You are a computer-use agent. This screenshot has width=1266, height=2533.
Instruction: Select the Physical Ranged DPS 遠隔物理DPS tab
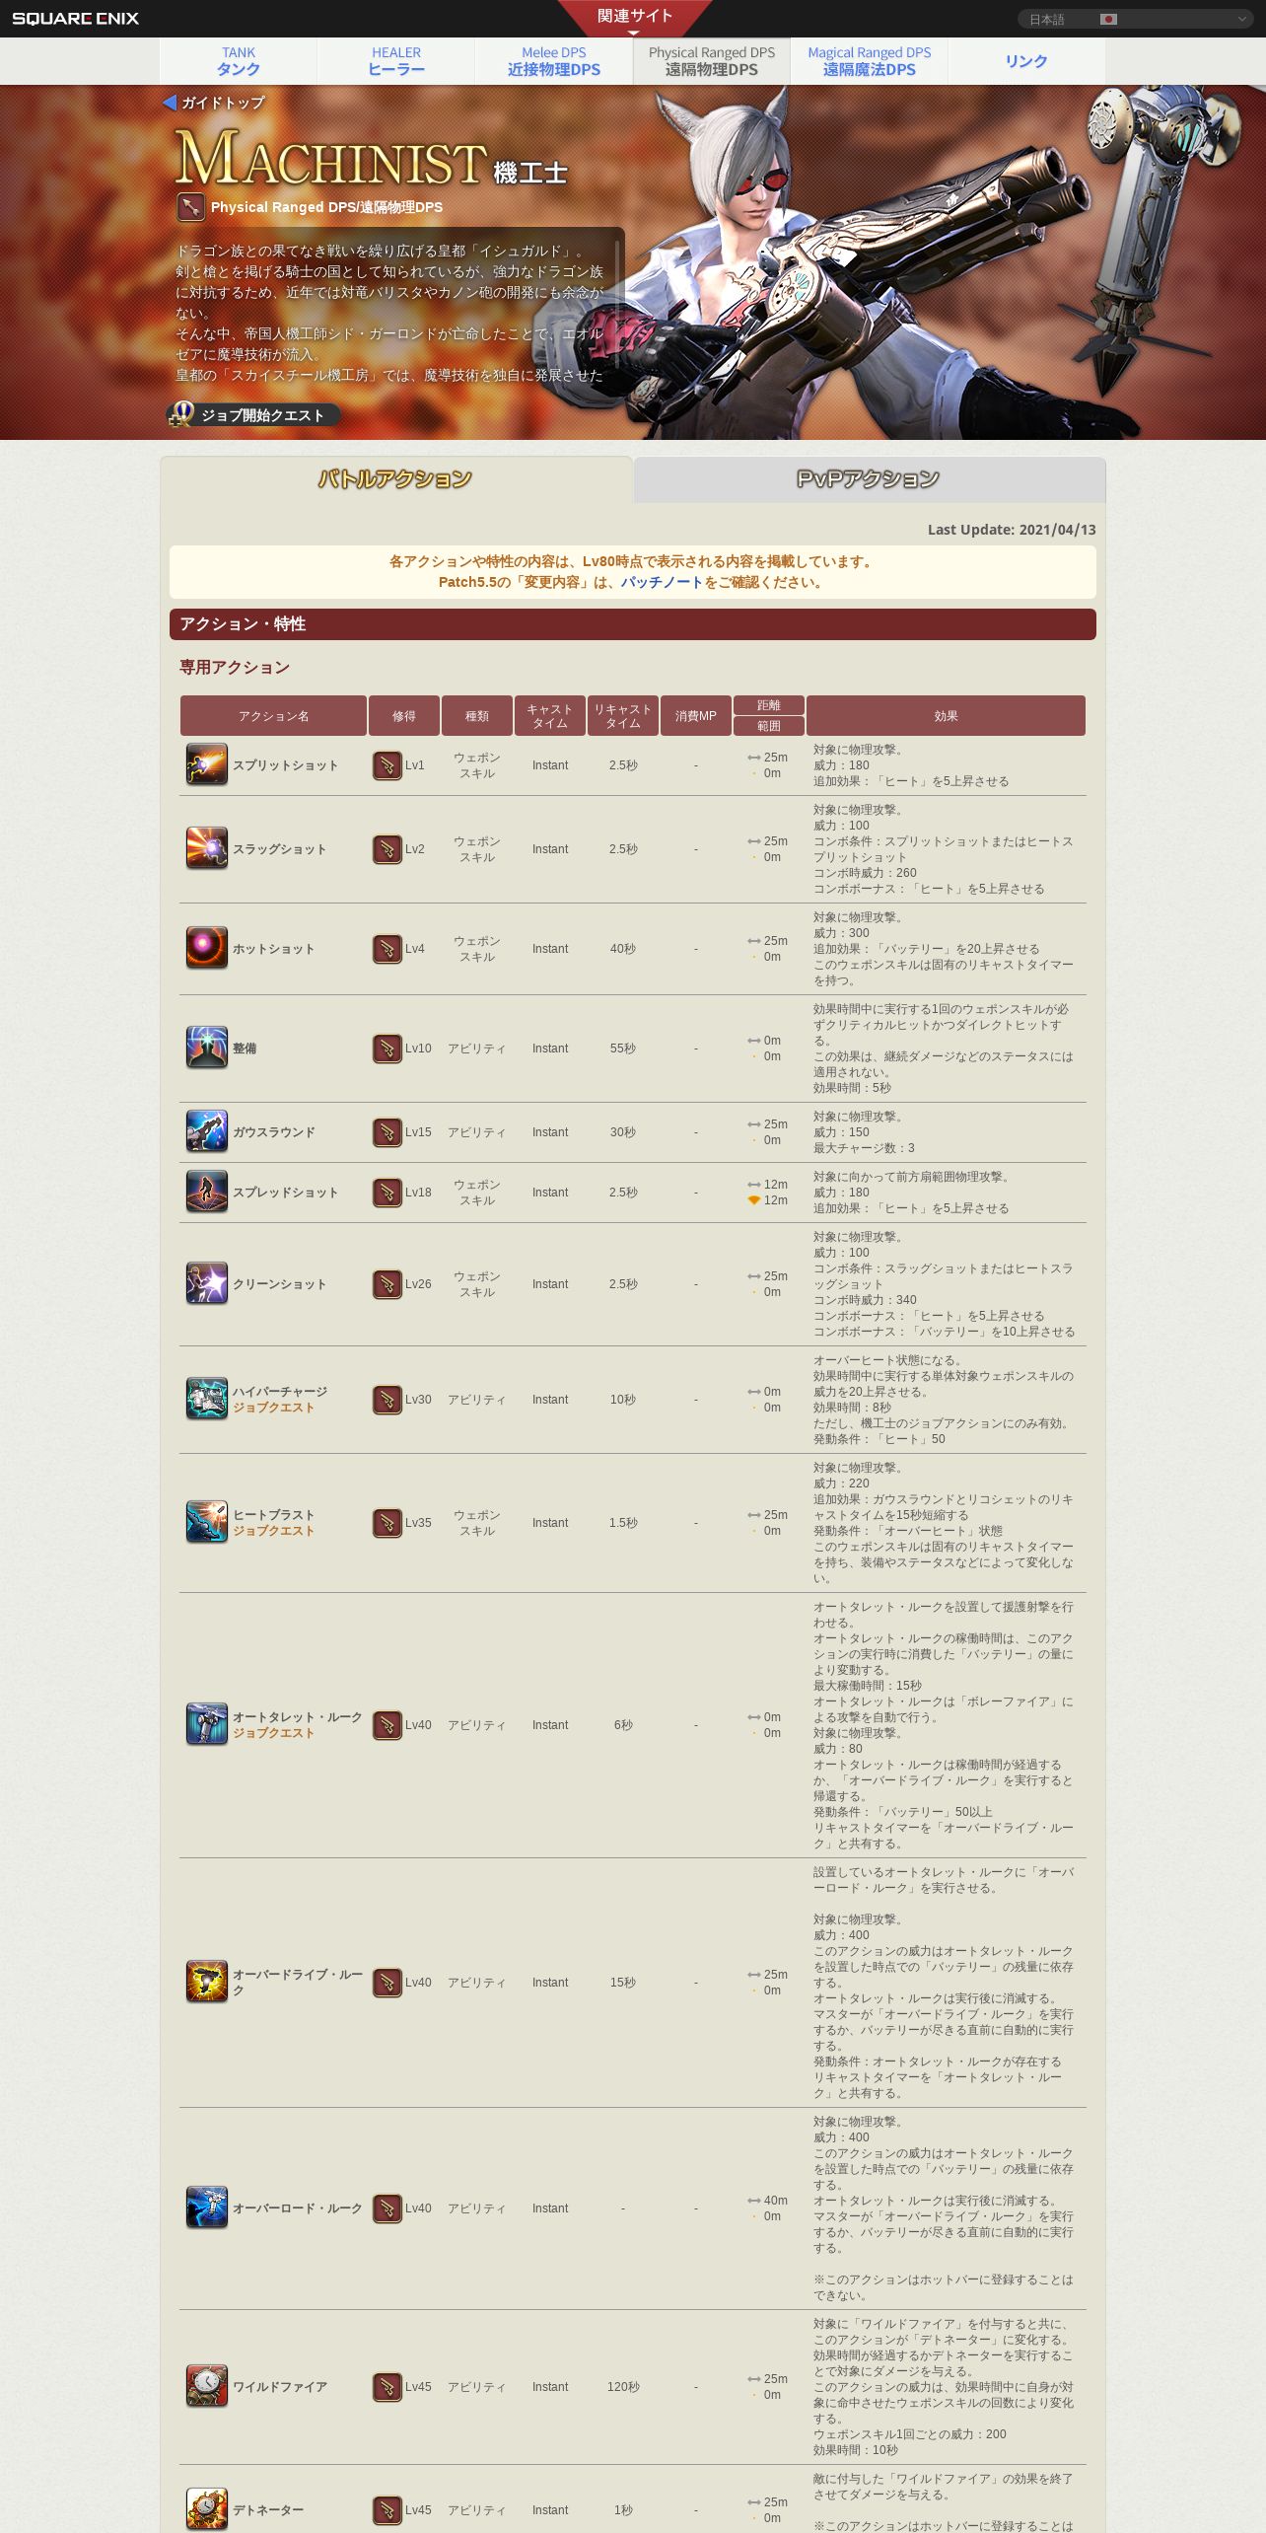pos(712,61)
